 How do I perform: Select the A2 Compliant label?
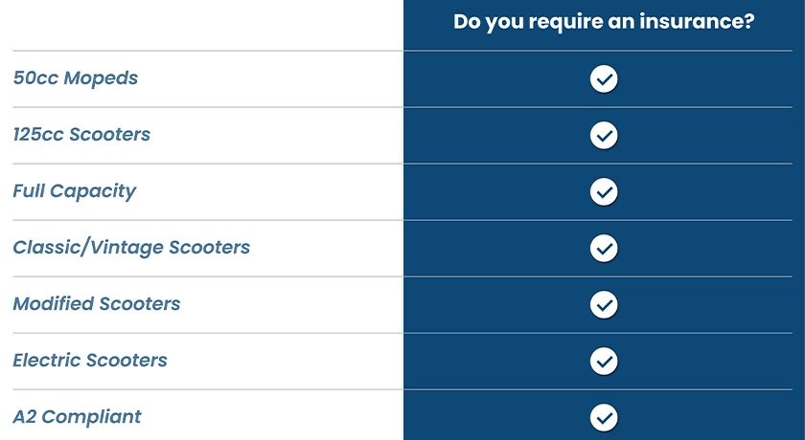[x=77, y=417]
